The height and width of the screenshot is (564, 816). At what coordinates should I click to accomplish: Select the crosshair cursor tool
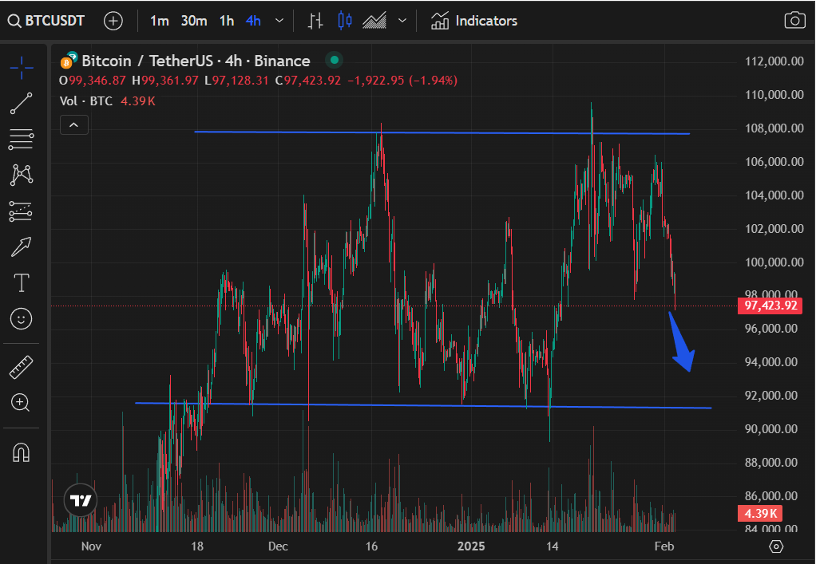coord(22,67)
